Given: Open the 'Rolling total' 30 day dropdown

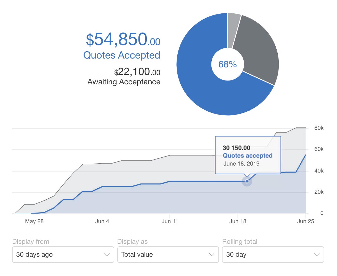Looking at the screenshot, I should pyautogui.click(x=273, y=255).
